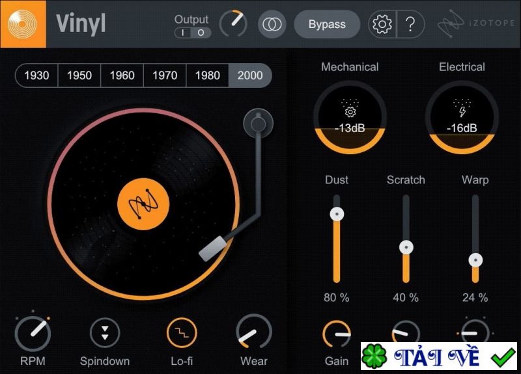Viewport: 521px width, 374px height.
Task: Click the tonearm pivot base
Action: pos(258,124)
